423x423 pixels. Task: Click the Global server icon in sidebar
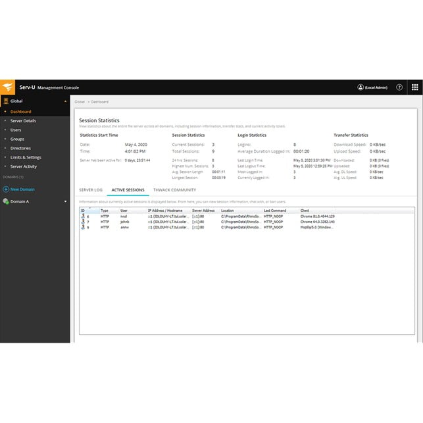(x=5, y=101)
